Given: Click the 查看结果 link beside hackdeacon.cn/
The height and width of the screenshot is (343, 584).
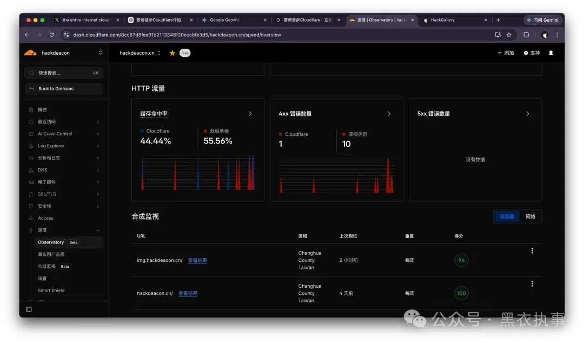Looking at the screenshot, I should [188, 293].
